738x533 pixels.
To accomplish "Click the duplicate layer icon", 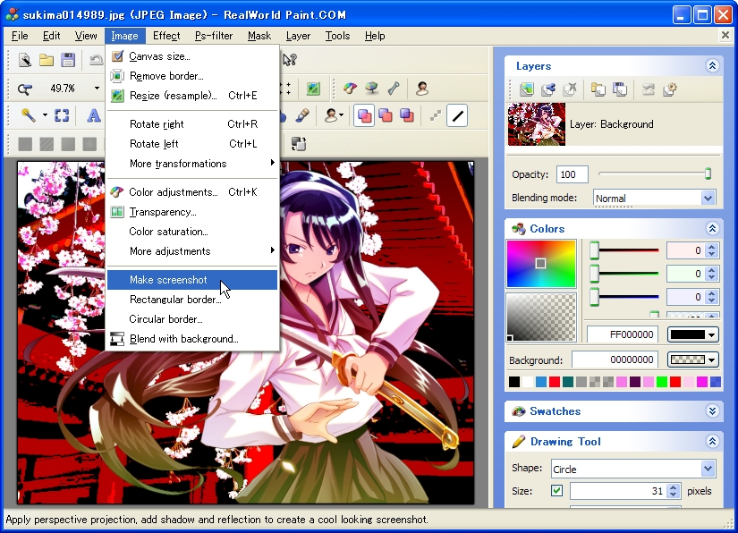I will (548, 89).
